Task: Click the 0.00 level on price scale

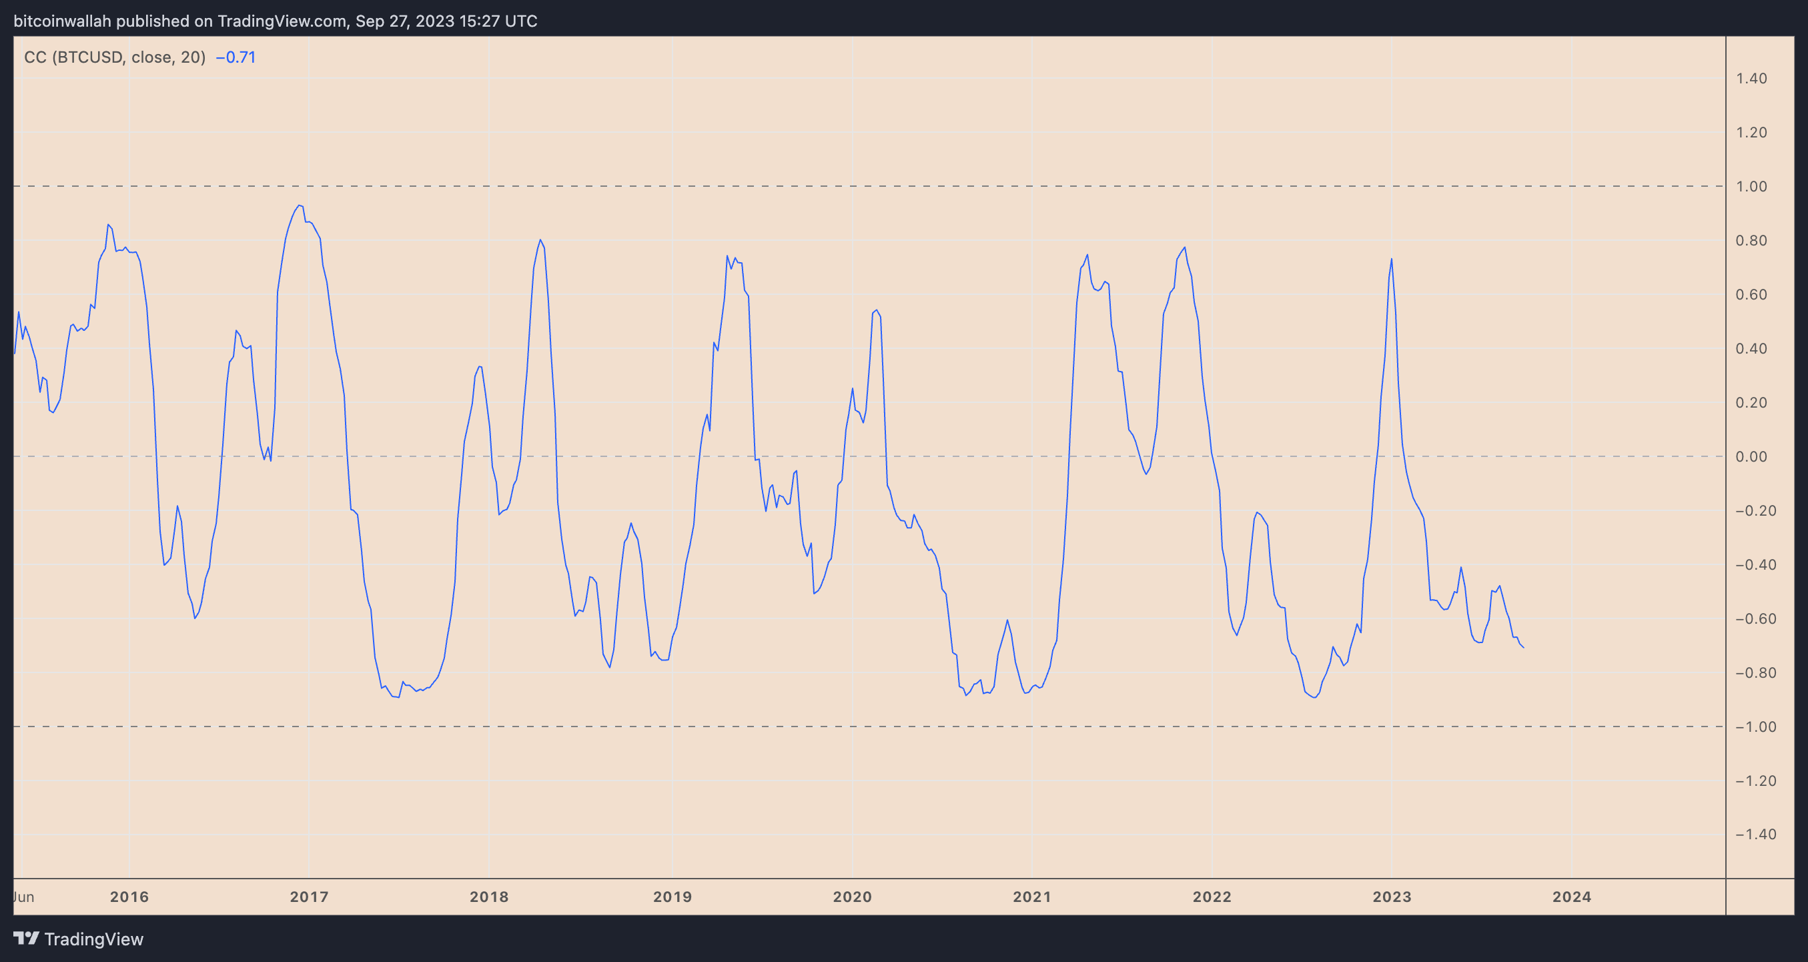Action: 1751,457
